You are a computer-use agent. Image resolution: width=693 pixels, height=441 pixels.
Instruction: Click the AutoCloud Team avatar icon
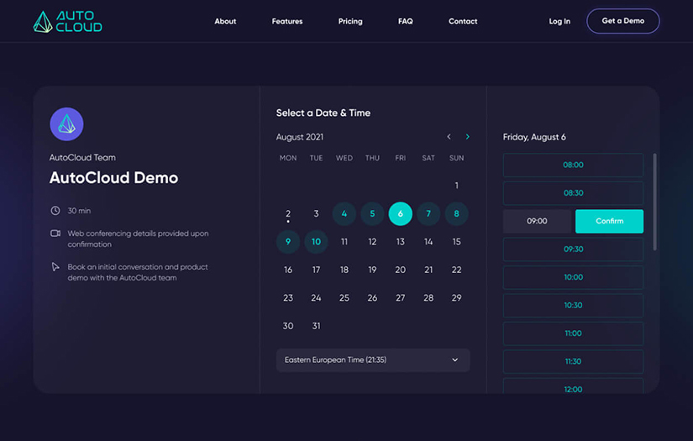[x=66, y=124]
